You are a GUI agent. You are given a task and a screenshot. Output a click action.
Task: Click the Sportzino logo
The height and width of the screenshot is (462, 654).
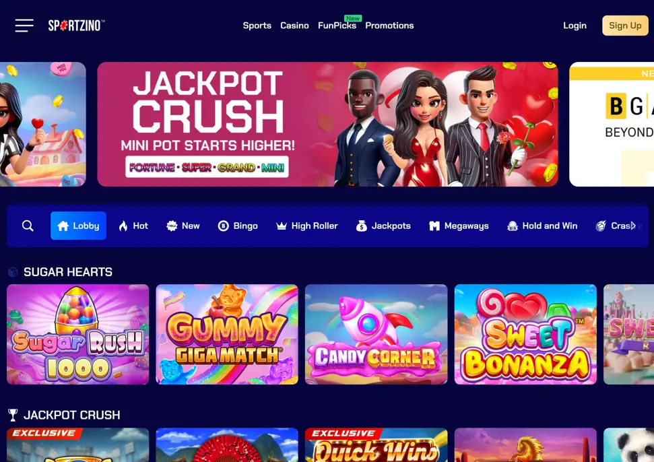76,26
